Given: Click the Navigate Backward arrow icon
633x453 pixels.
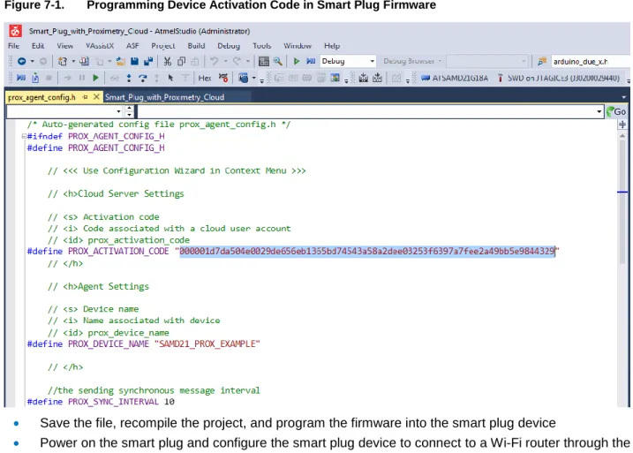Looking at the screenshot, I should pyautogui.click(x=22, y=61).
